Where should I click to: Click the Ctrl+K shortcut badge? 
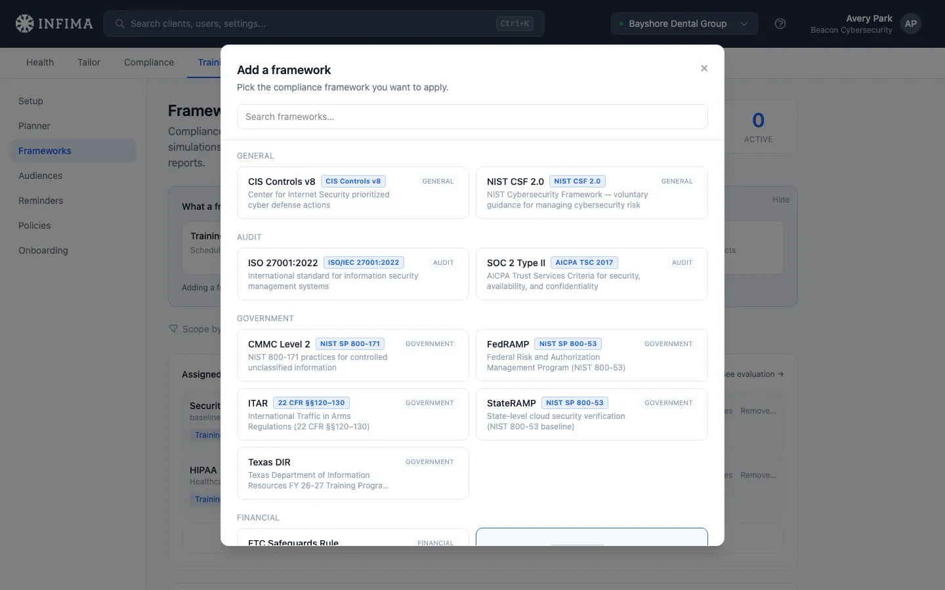(x=514, y=24)
